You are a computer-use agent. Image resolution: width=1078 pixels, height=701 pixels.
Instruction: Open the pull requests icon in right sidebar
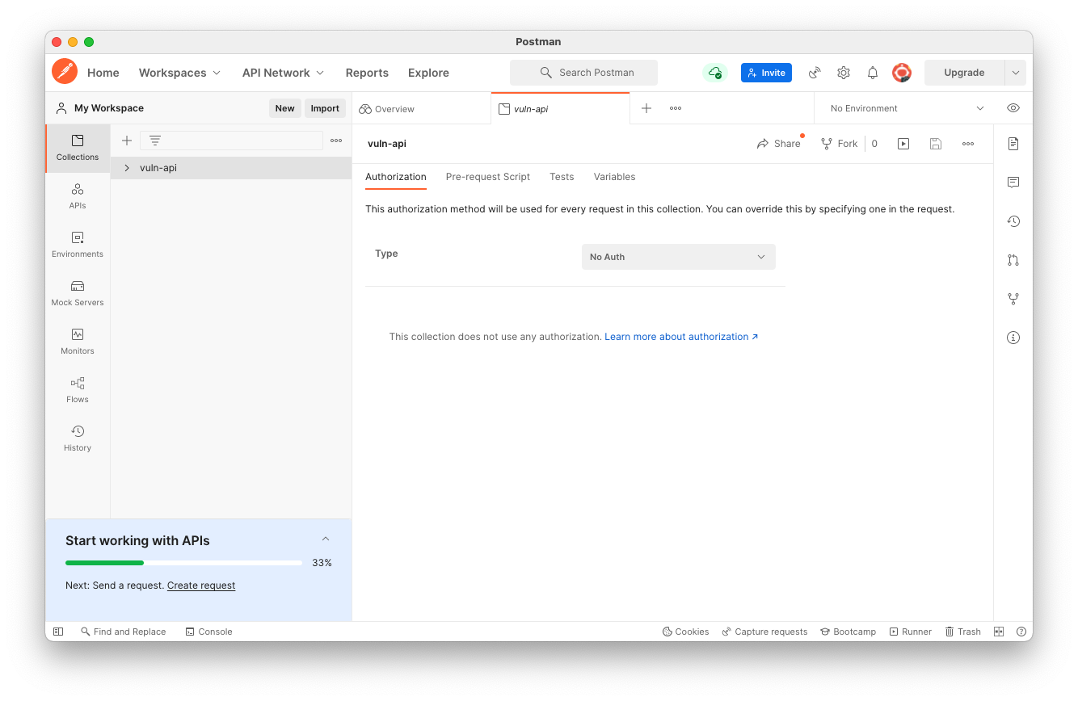[x=1013, y=260]
